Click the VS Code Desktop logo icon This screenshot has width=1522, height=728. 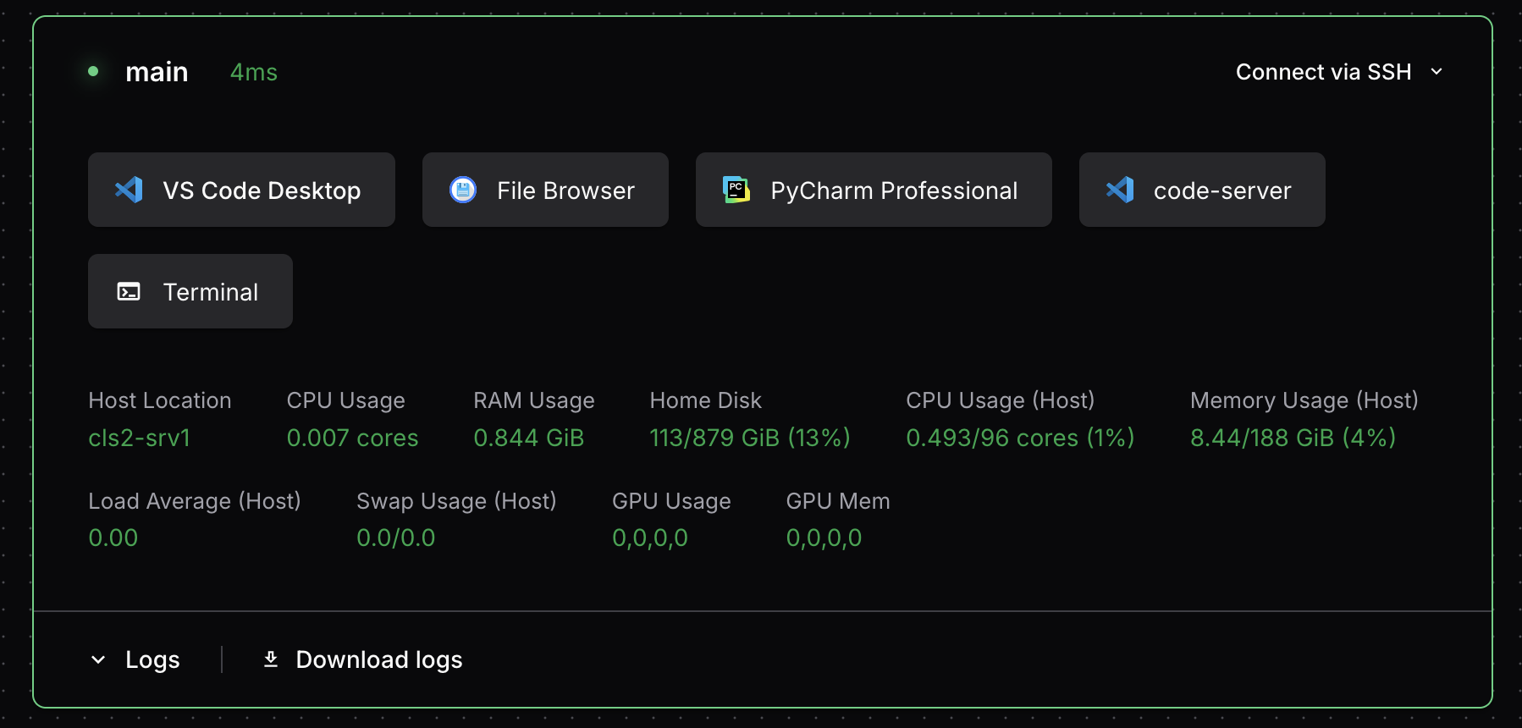[x=129, y=190]
